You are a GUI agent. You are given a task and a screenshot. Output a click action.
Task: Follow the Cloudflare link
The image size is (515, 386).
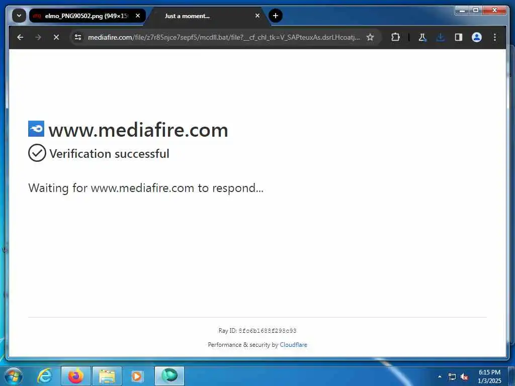point(293,345)
